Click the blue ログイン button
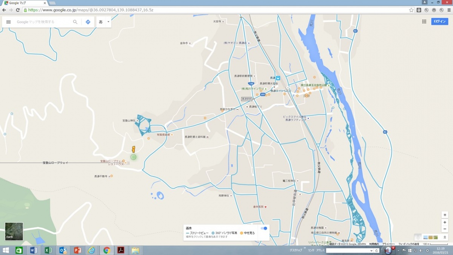 pyautogui.click(x=439, y=22)
